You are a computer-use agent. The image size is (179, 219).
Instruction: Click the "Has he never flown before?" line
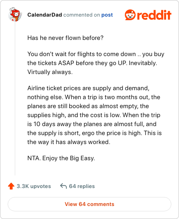[x=65, y=38]
